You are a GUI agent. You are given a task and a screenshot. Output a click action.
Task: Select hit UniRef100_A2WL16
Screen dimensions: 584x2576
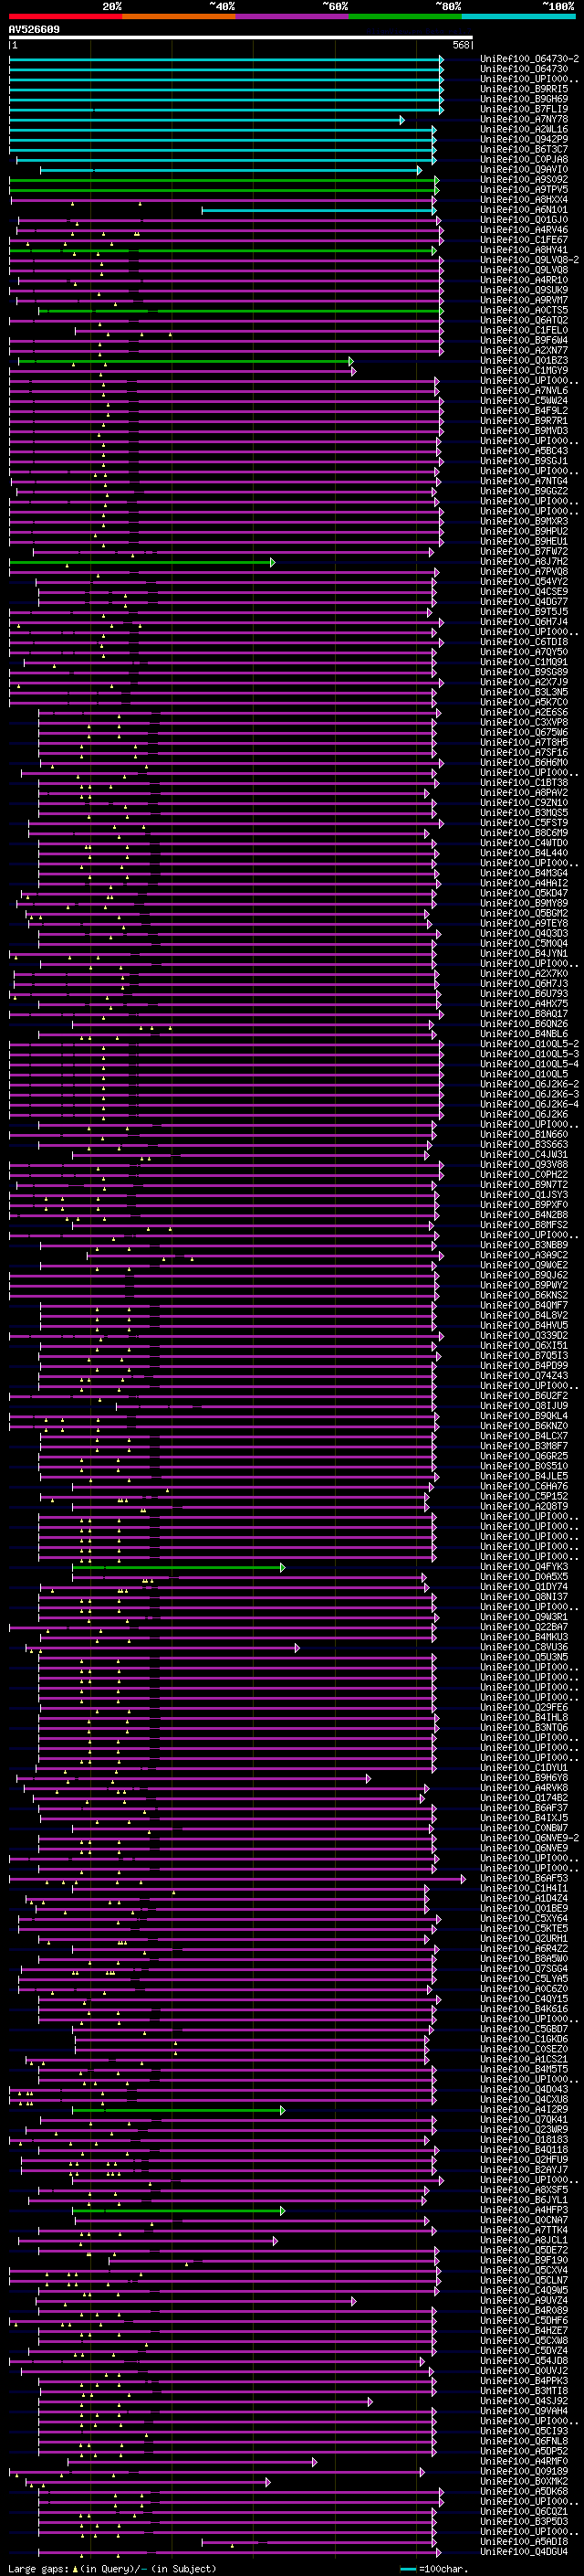click(x=524, y=129)
